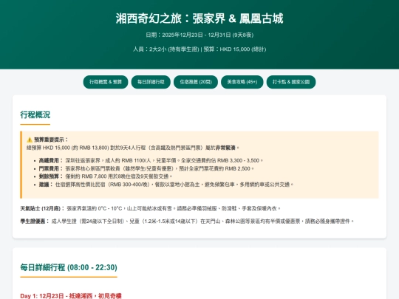Click the 人員 and 預算 HKD 15,000 line

[x=199, y=49]
